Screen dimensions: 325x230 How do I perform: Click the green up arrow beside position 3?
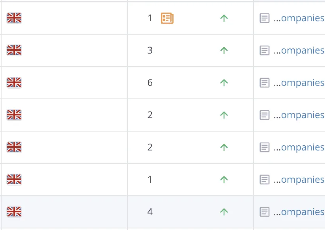pyautogui.click(x=224, y=50)
